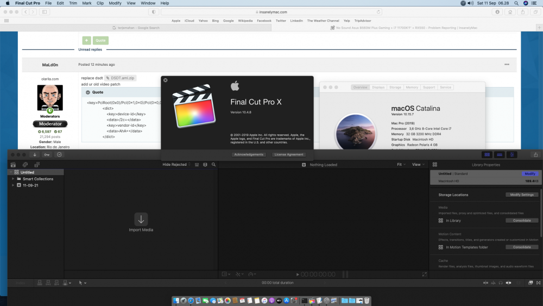543x306 pixels.
Task: Click append clip edit icon
Action: click(x=56, y=283)
